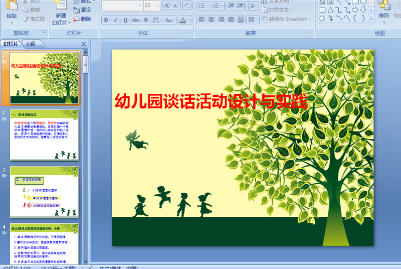The height and width of the screenshot is (269, 401).
Task: Click the 新建幻灯片 new slide icon
Action: click(61, 5)
